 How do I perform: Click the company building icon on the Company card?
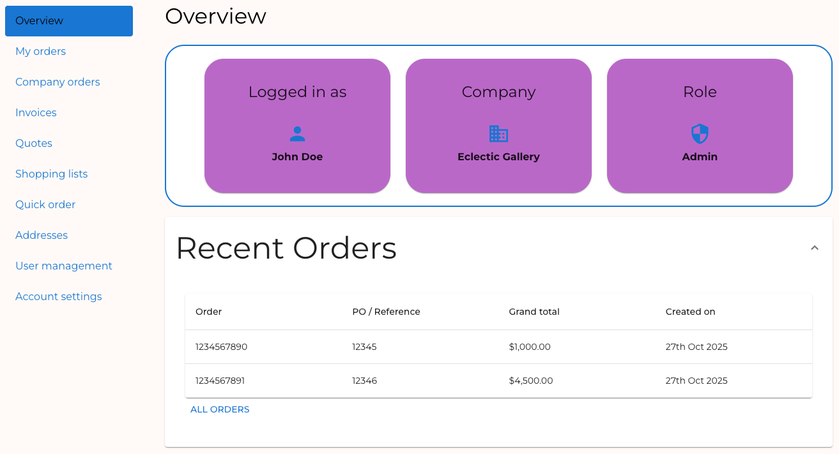coord(498,133)
